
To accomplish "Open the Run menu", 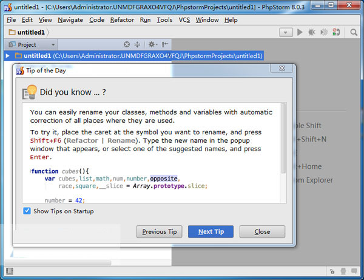I will point(146,20).
